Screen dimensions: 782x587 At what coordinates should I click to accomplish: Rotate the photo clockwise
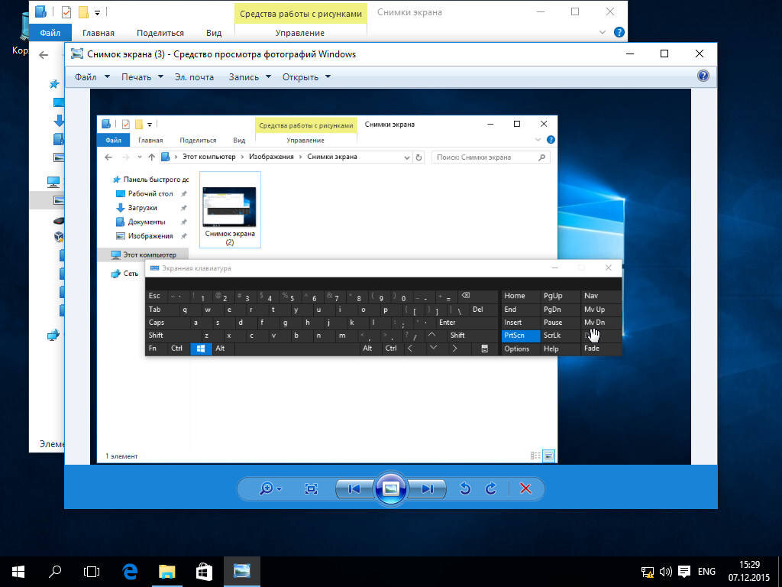pos(491,488)
